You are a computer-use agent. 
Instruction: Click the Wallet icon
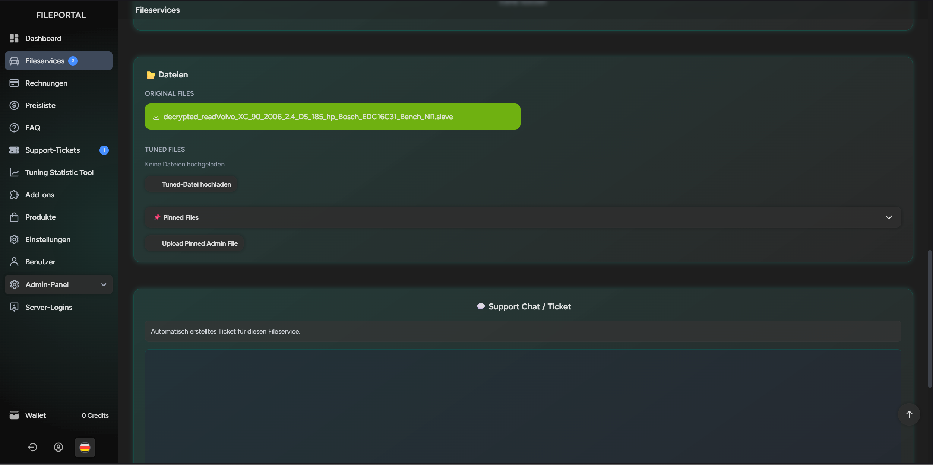point(14,415)
